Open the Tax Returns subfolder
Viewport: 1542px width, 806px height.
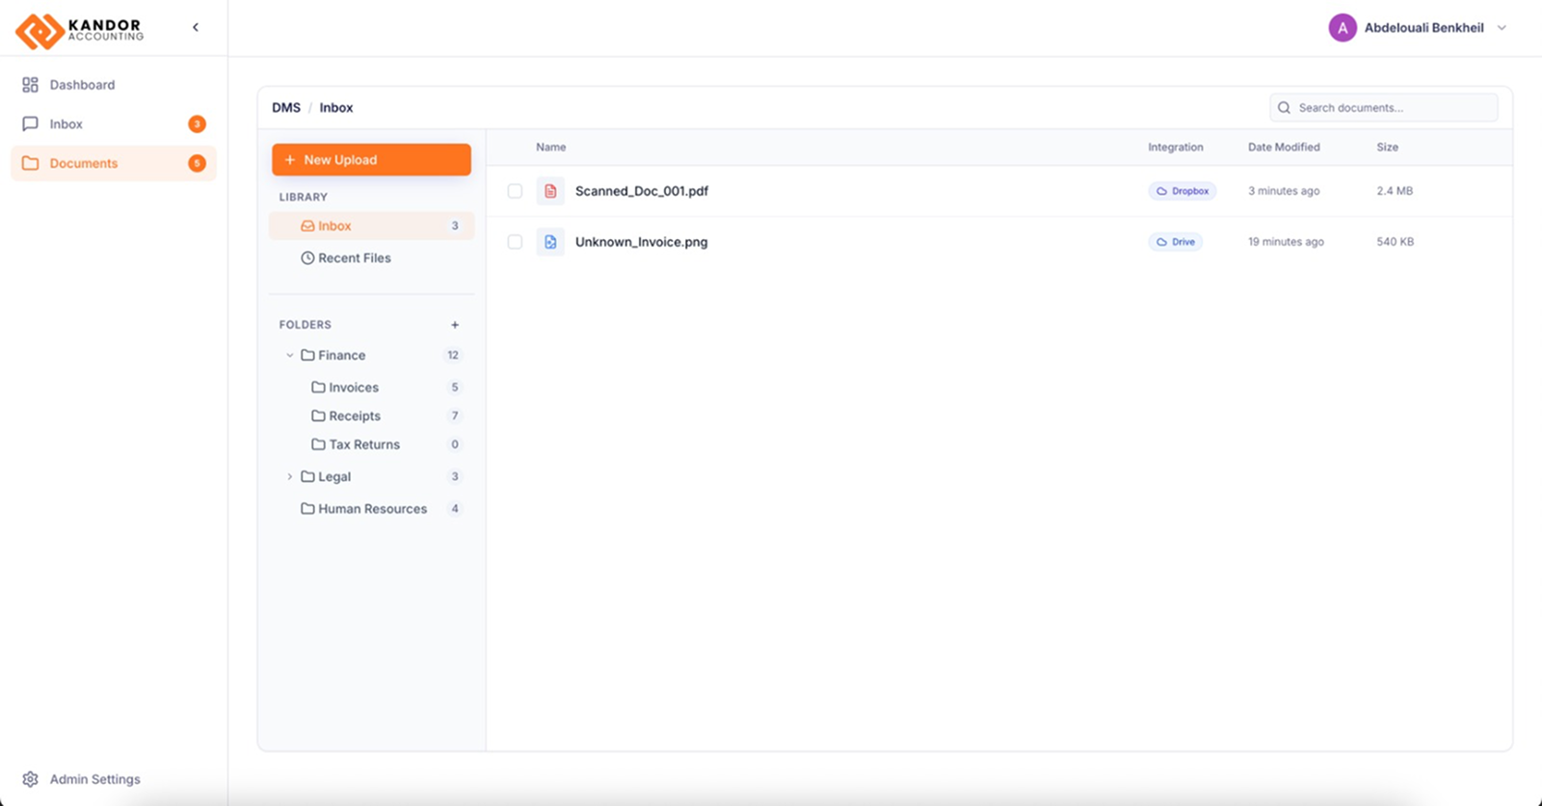[363, 444]
